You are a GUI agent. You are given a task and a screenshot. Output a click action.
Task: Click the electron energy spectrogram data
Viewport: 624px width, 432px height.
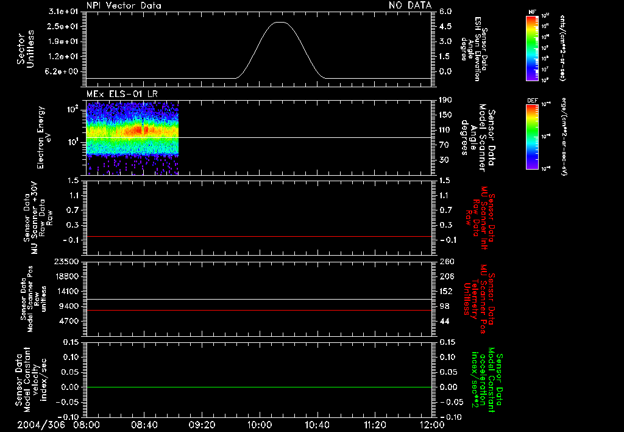[132, 139]
